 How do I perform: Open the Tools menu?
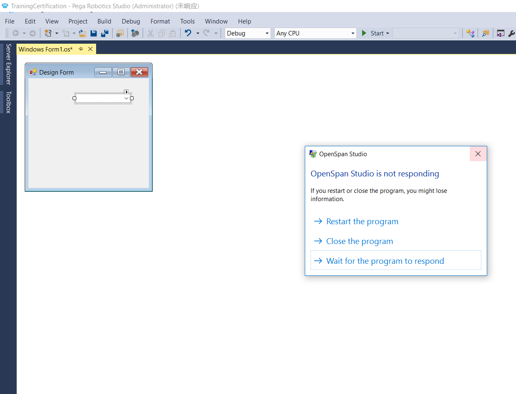pos(187,21)
